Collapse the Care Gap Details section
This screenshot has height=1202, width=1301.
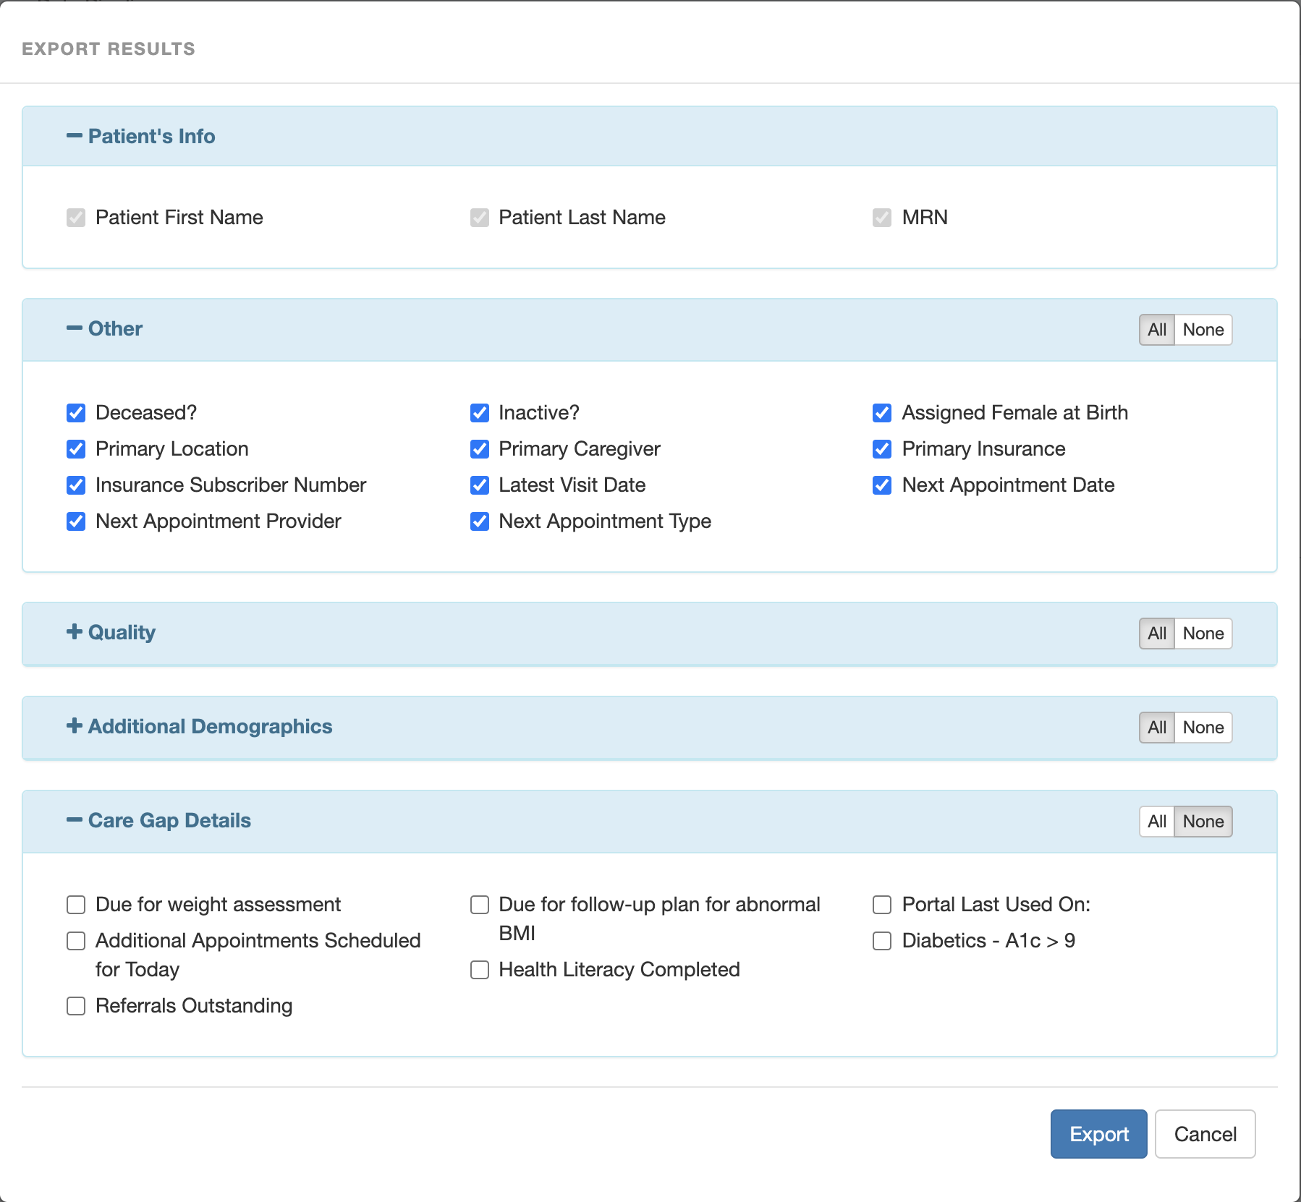(x=159, y=821)
